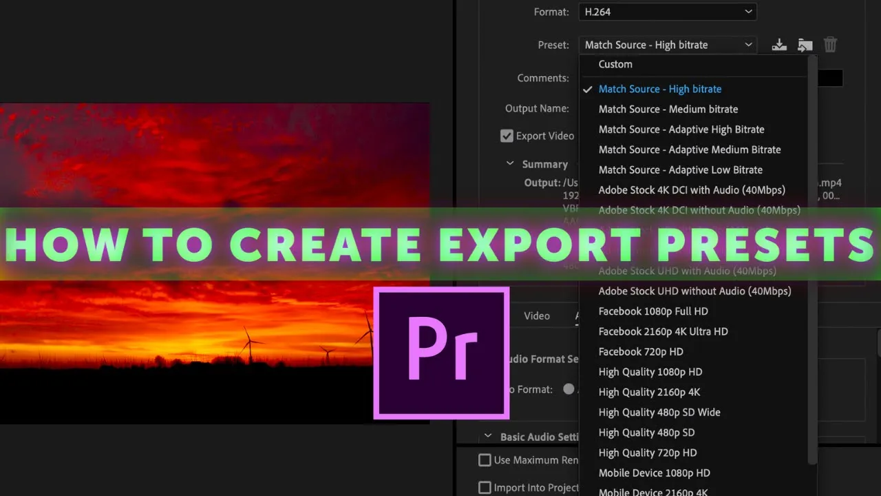Click the sunset video preview thumbnail
Viewport: 881px width, 496px height.
215,264
